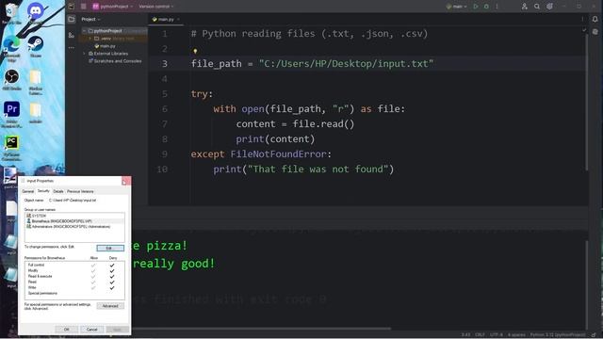This screenshot has height=339, width=603.
Task: Click the Allow checkmark for Modify
Action: click(93, 270)
